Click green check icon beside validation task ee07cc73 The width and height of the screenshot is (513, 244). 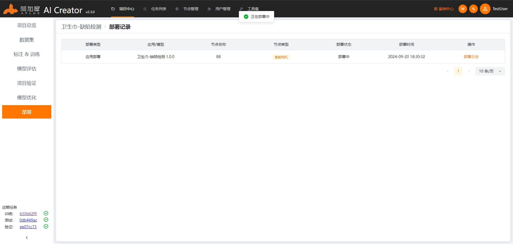pos(46,226)
